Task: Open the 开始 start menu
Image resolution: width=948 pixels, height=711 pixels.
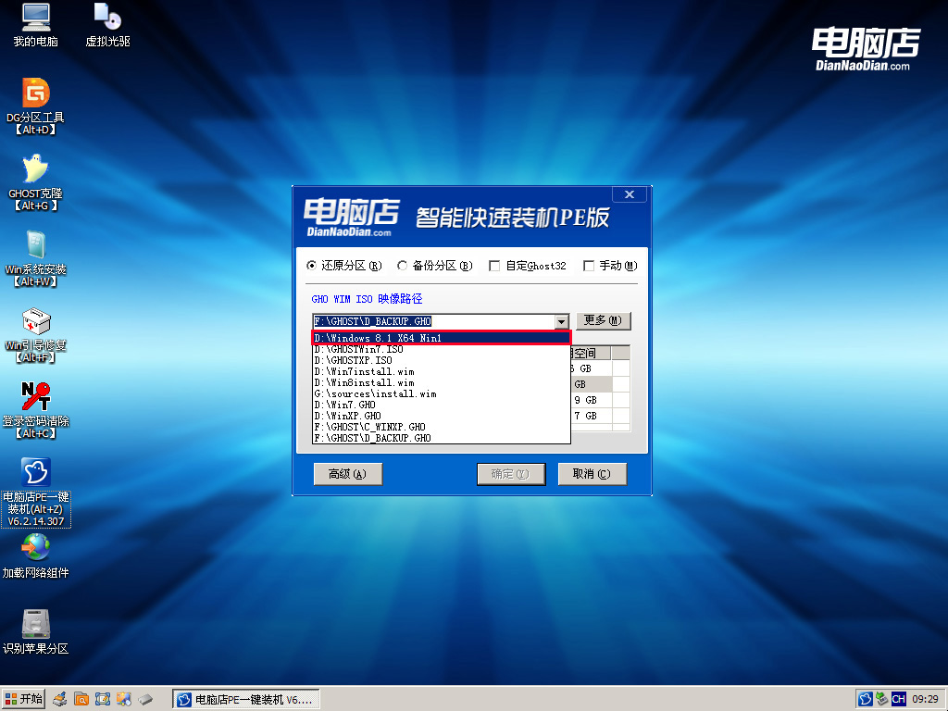Action: 24,698
